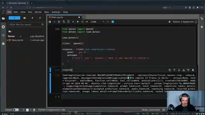Paste a cell from the clipboard icon
This screenshot has width=205, height=115.
coord(68,22)
